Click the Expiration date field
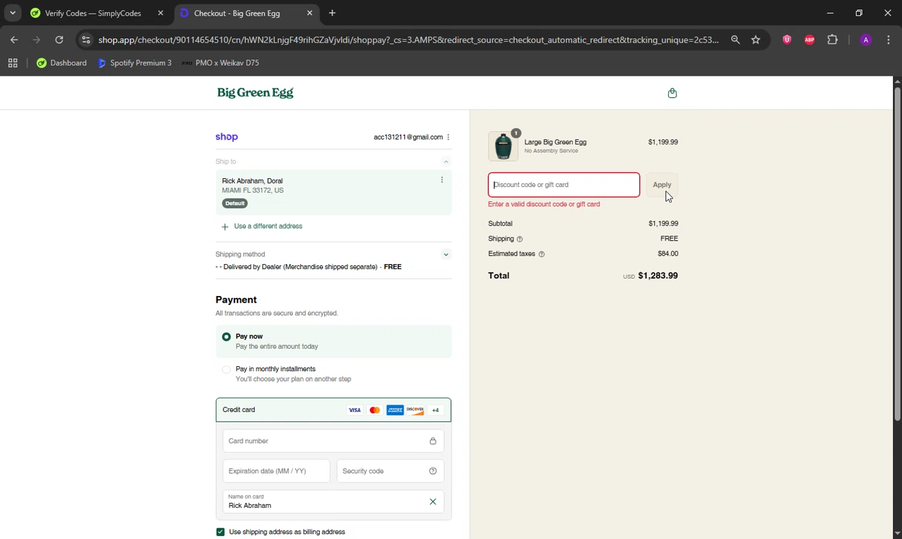Image resolution: width=902 pixels, height=539 pixels. pos(276,471)
